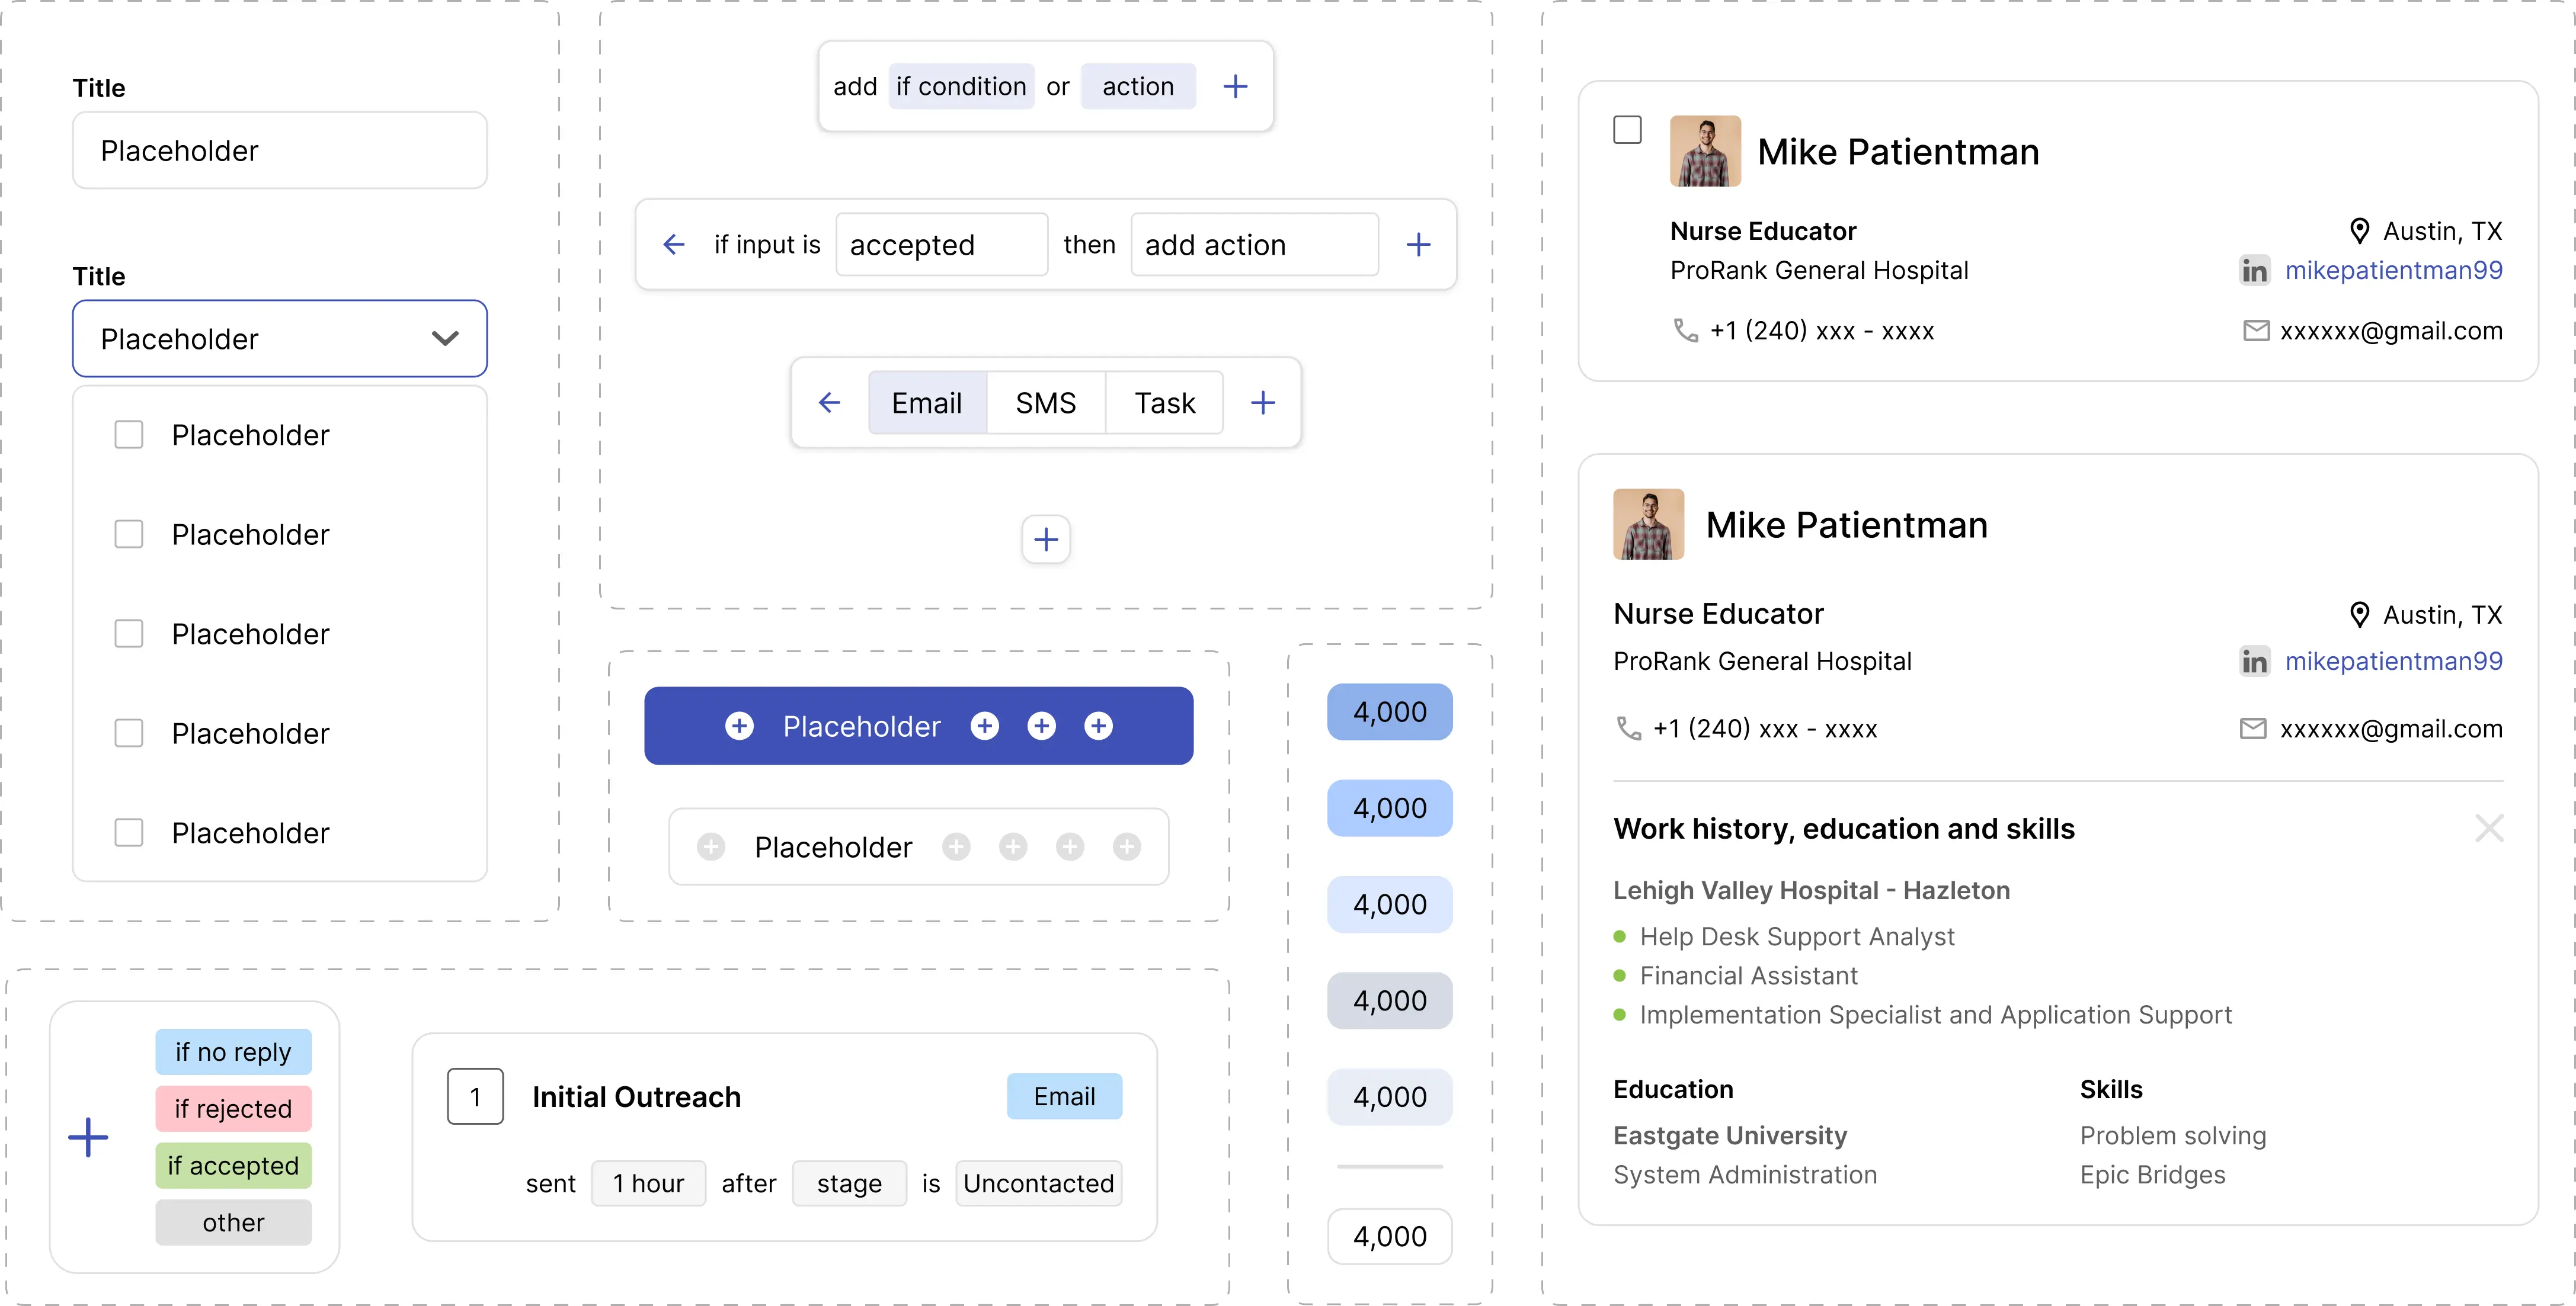Click the 'if rejected' tag
This screenshot has height=1306, width=2576.
pos(233,1108)
